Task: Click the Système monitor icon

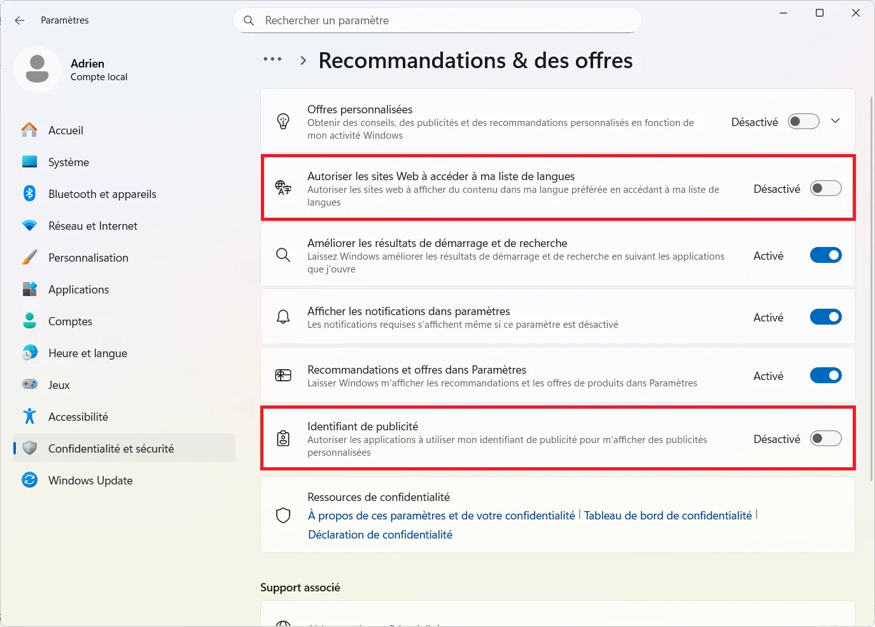Action: (29, 162)
